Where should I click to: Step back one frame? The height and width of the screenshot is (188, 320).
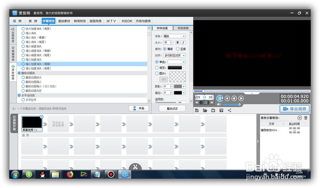[234, 98]
